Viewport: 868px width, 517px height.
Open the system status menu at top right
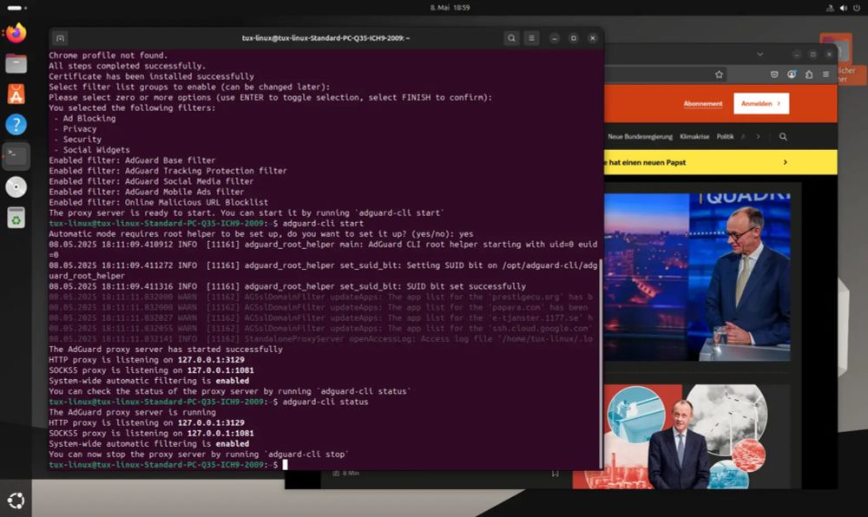point(843,8)
